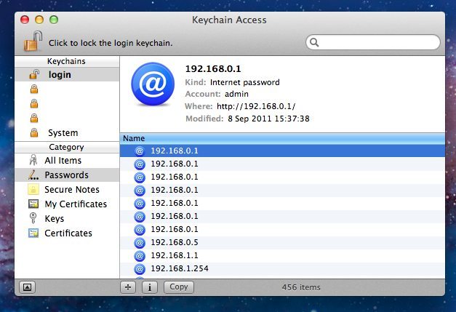Sort items by the Name column header
This screenshot has height=312, width=456.
(x=282, y=138)
